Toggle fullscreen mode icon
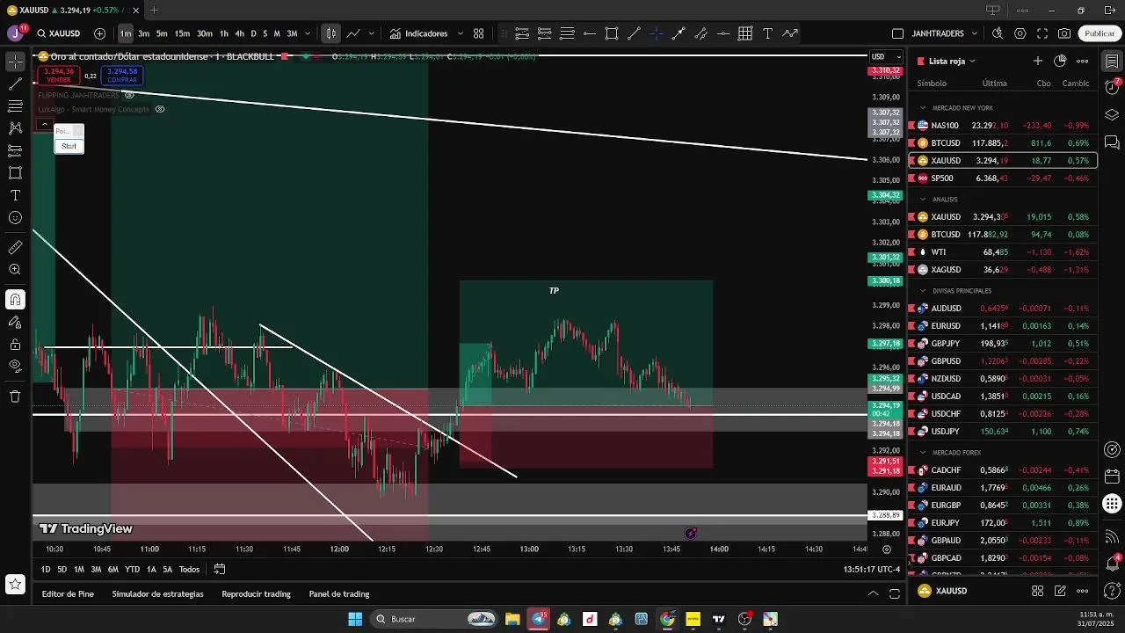Screen dimensions: 1125x633 [x=1042, y=33]
